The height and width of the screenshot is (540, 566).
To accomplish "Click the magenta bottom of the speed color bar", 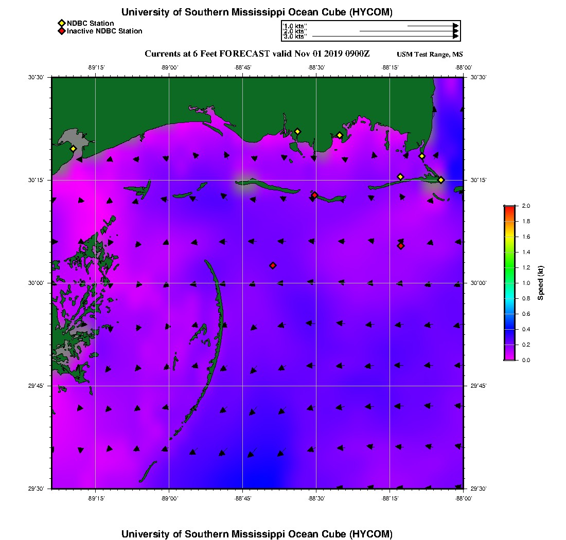I will 510,357.
